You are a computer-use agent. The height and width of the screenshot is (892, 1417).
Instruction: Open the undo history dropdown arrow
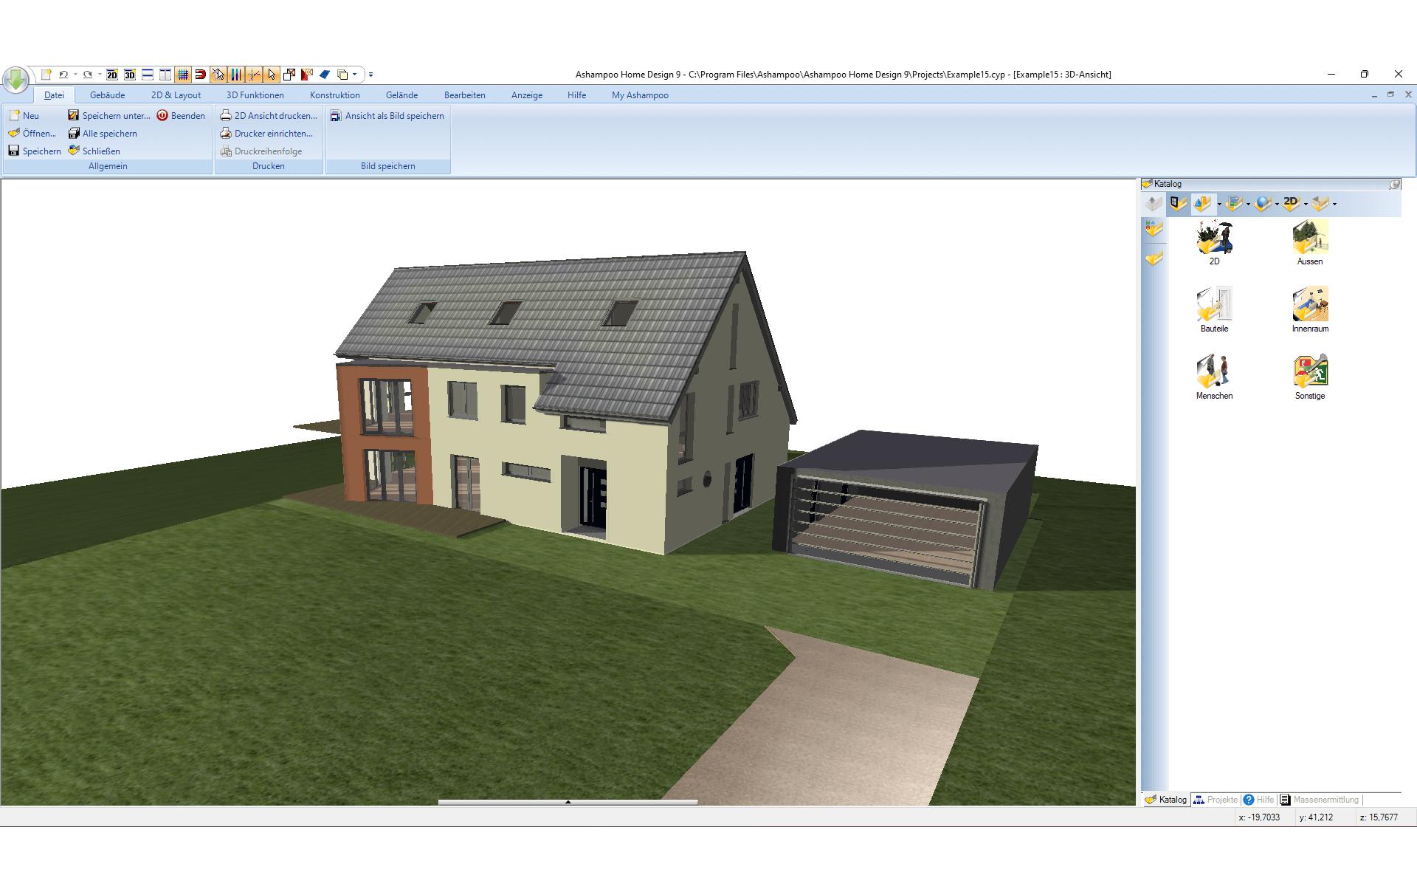coord(75,75)
